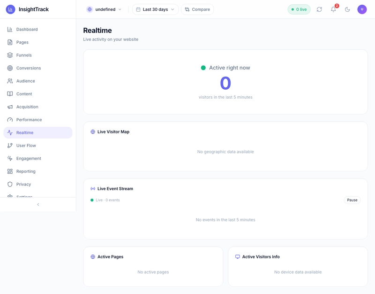375x294 pixels.
Task: Go to the Funnels section
Action: tap(38, 55)
